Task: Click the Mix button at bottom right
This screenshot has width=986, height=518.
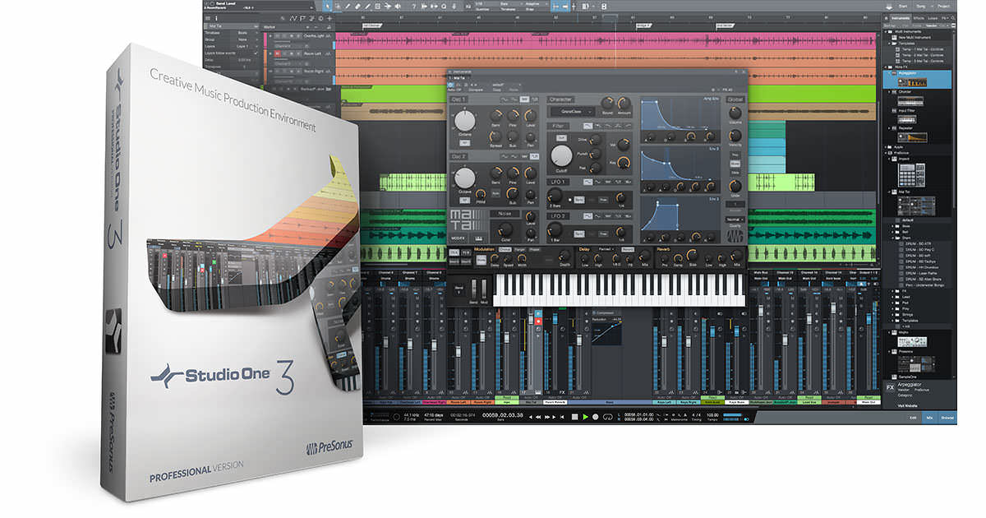Action: pyautogui.click(x=929, y=418)
